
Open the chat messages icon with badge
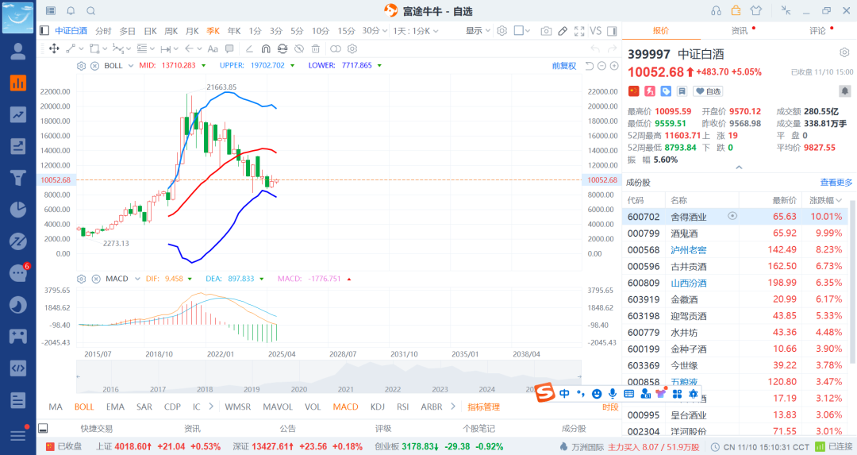pos(19,272)
